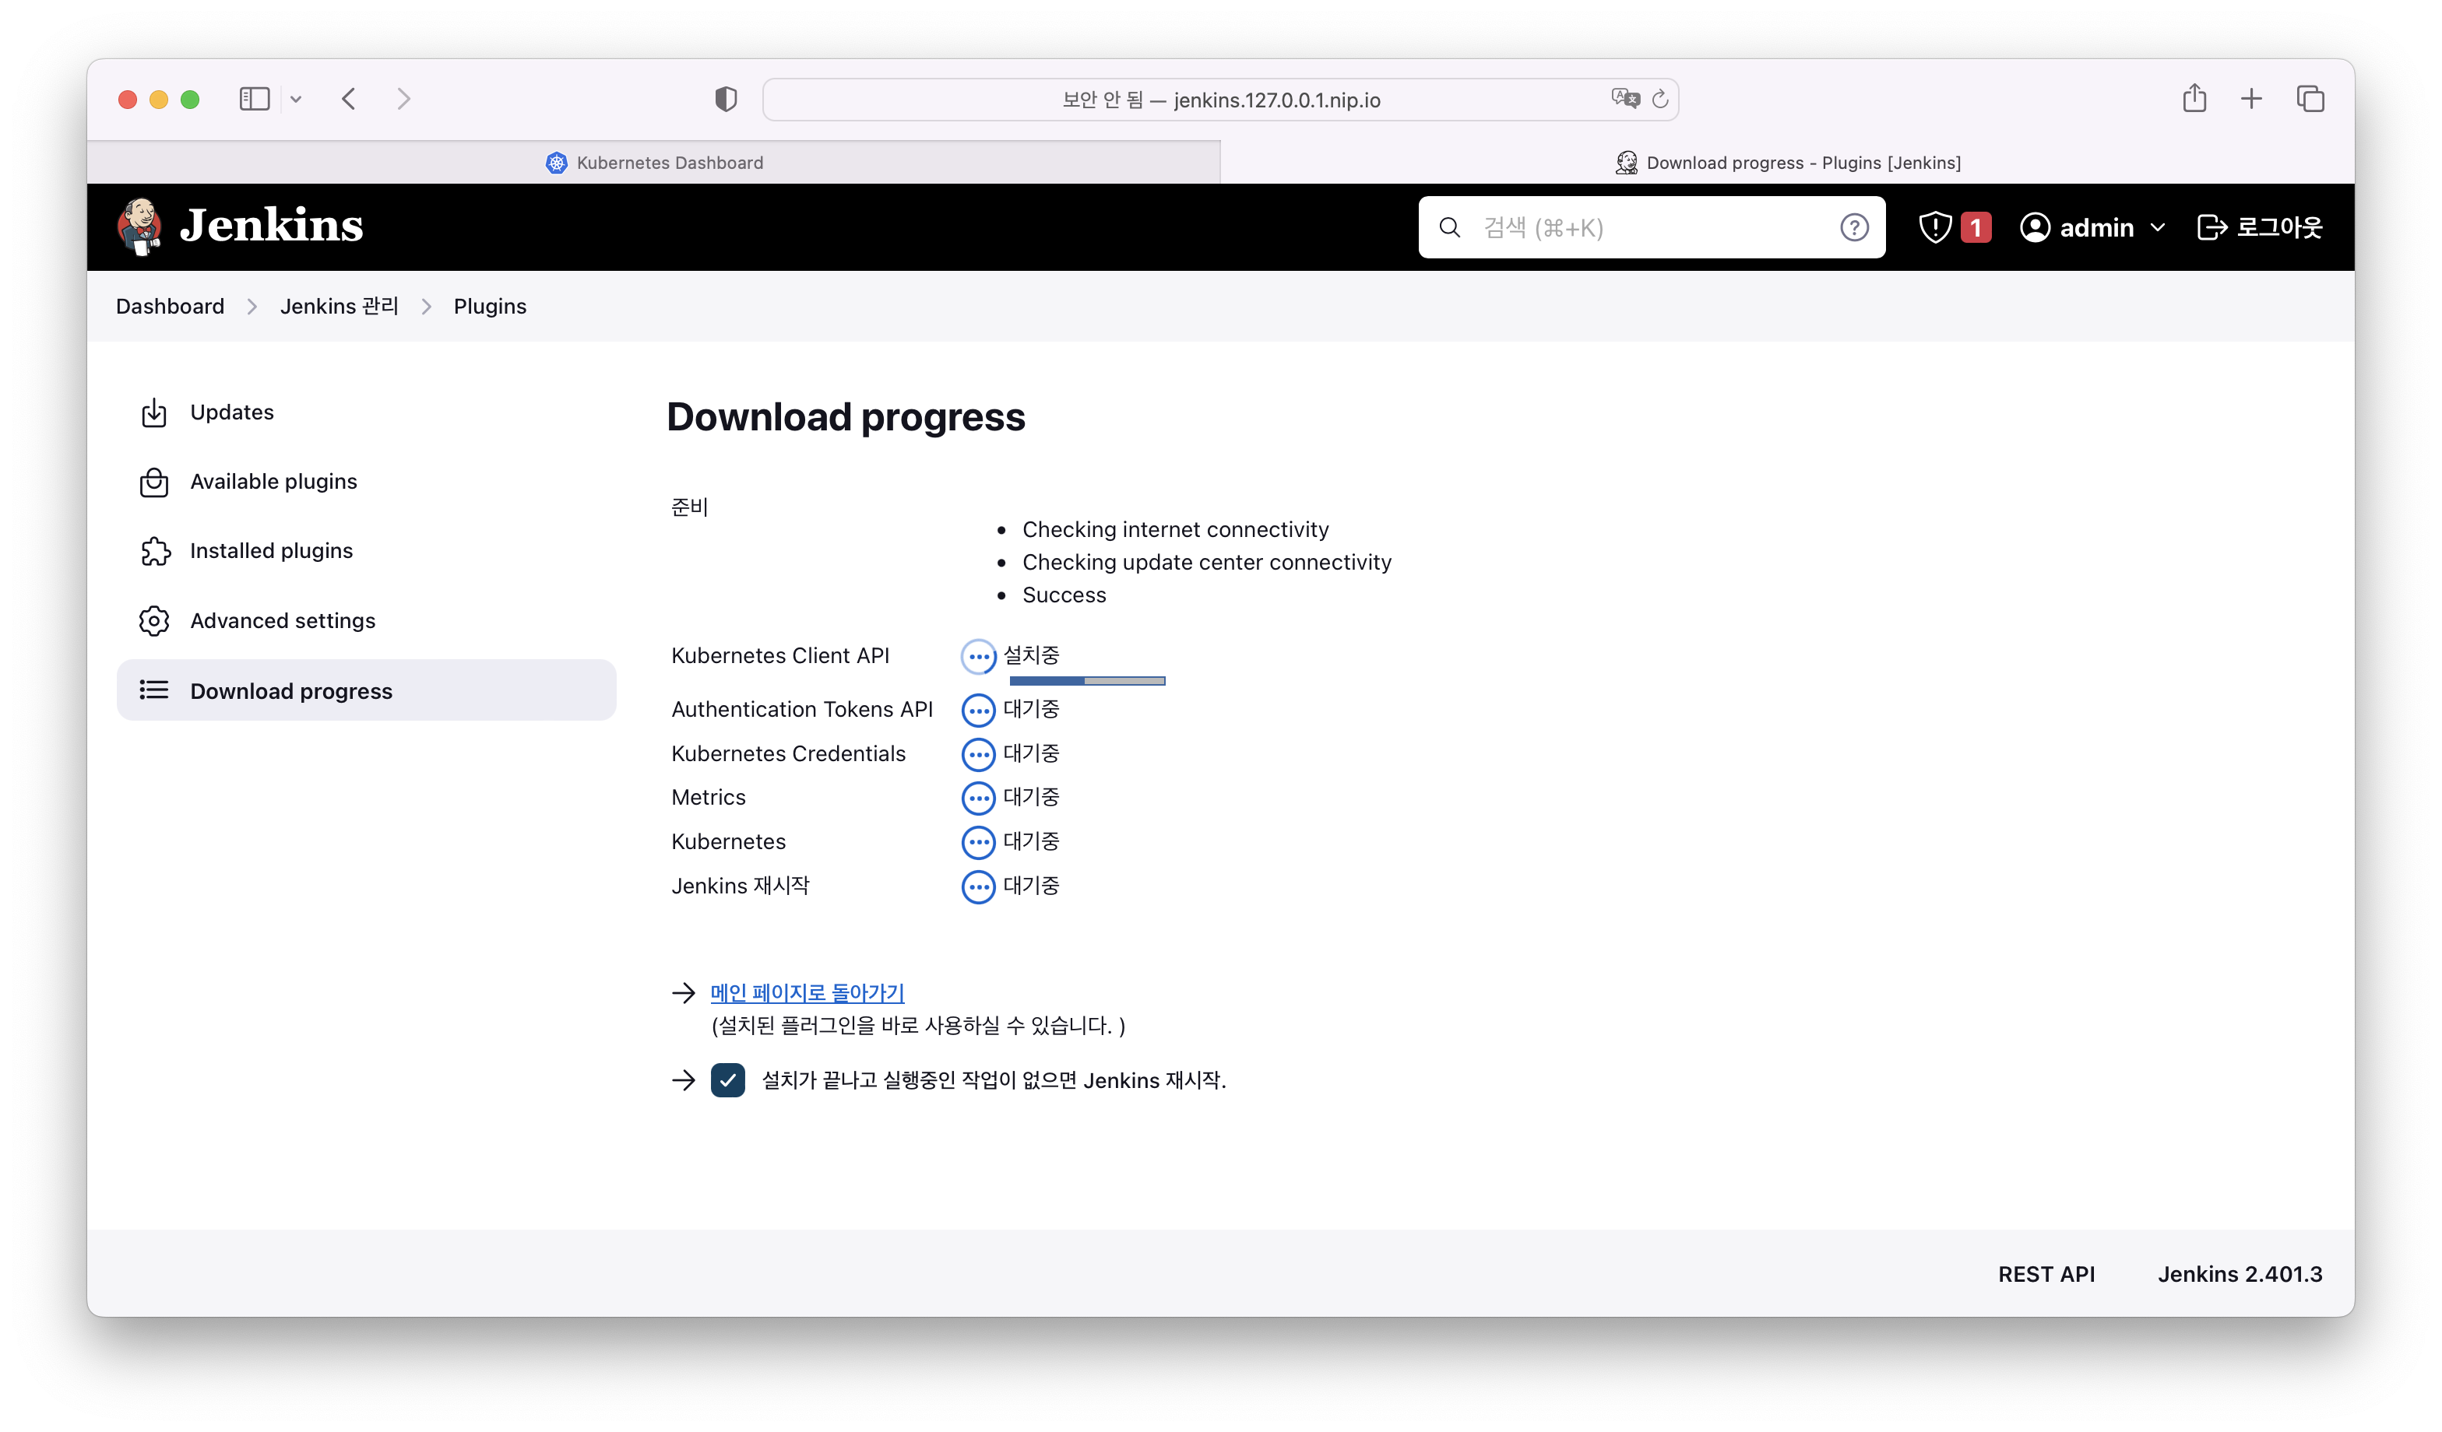Toggle the Safari sidebar icon
The height and width of the screenshot is (1432, 2442).
pyautogui.click(x=255, y=99)
